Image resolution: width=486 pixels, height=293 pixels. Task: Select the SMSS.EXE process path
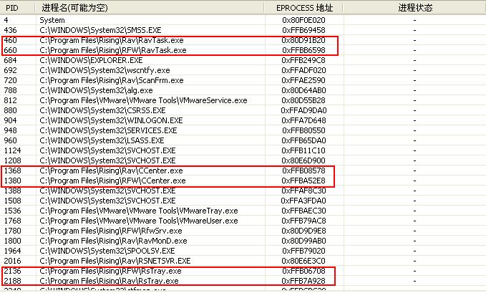(100, 30)
